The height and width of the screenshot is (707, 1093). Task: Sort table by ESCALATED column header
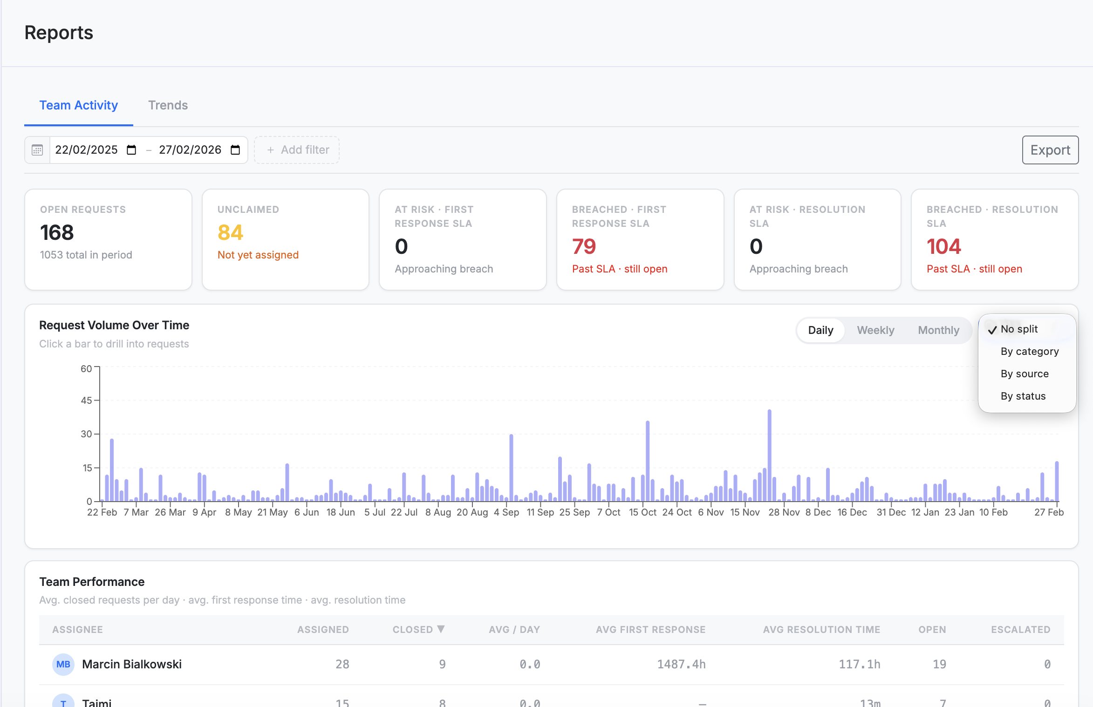tap(1020, 630)
